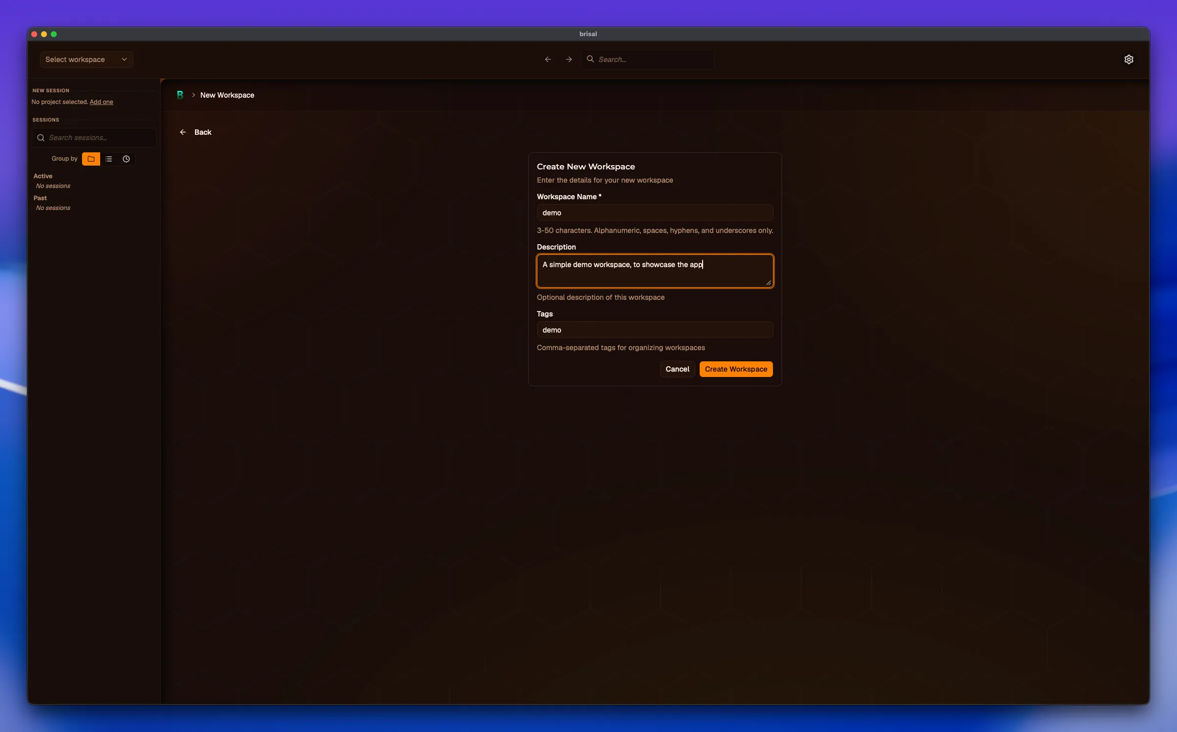Click the brisal B logo in breadcrumb
This screenshot has height=732, width=1177.
[x=180, y=95]
